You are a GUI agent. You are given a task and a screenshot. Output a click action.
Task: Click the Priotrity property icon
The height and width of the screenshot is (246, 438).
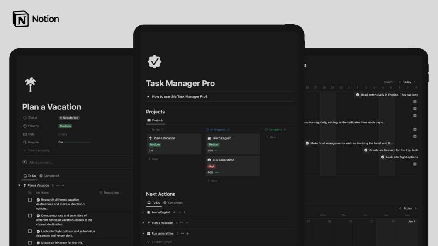[x=24, y=126]
